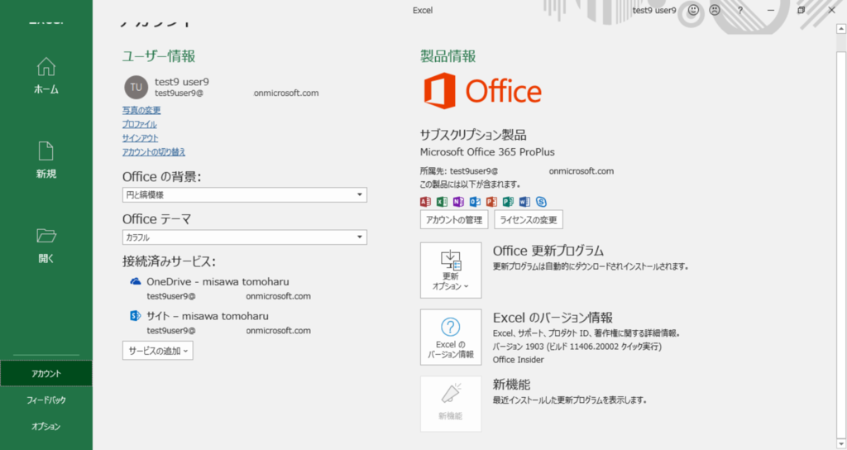Click the scrollbar up arrow

841,29
